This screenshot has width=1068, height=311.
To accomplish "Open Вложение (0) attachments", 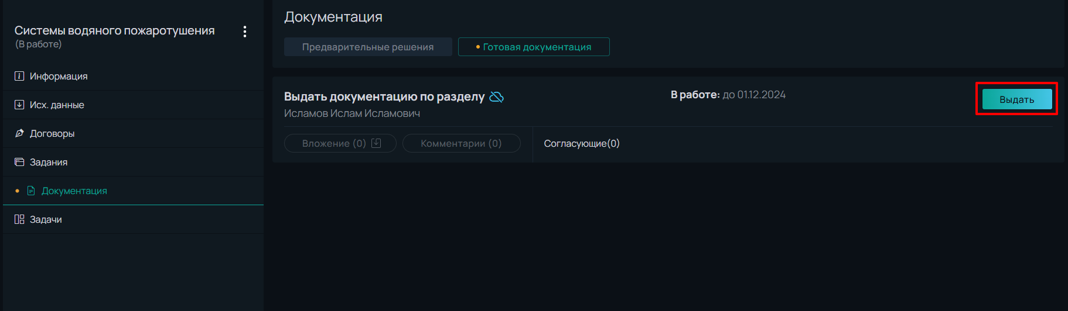I will pos(340,143).
